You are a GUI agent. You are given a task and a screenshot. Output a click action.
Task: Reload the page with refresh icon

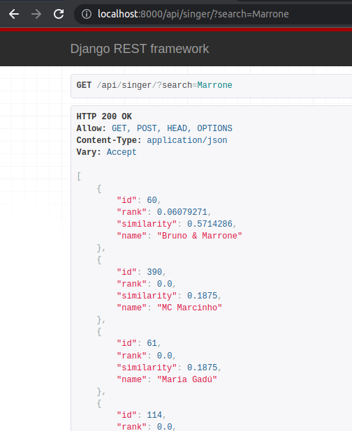point(59,14)
